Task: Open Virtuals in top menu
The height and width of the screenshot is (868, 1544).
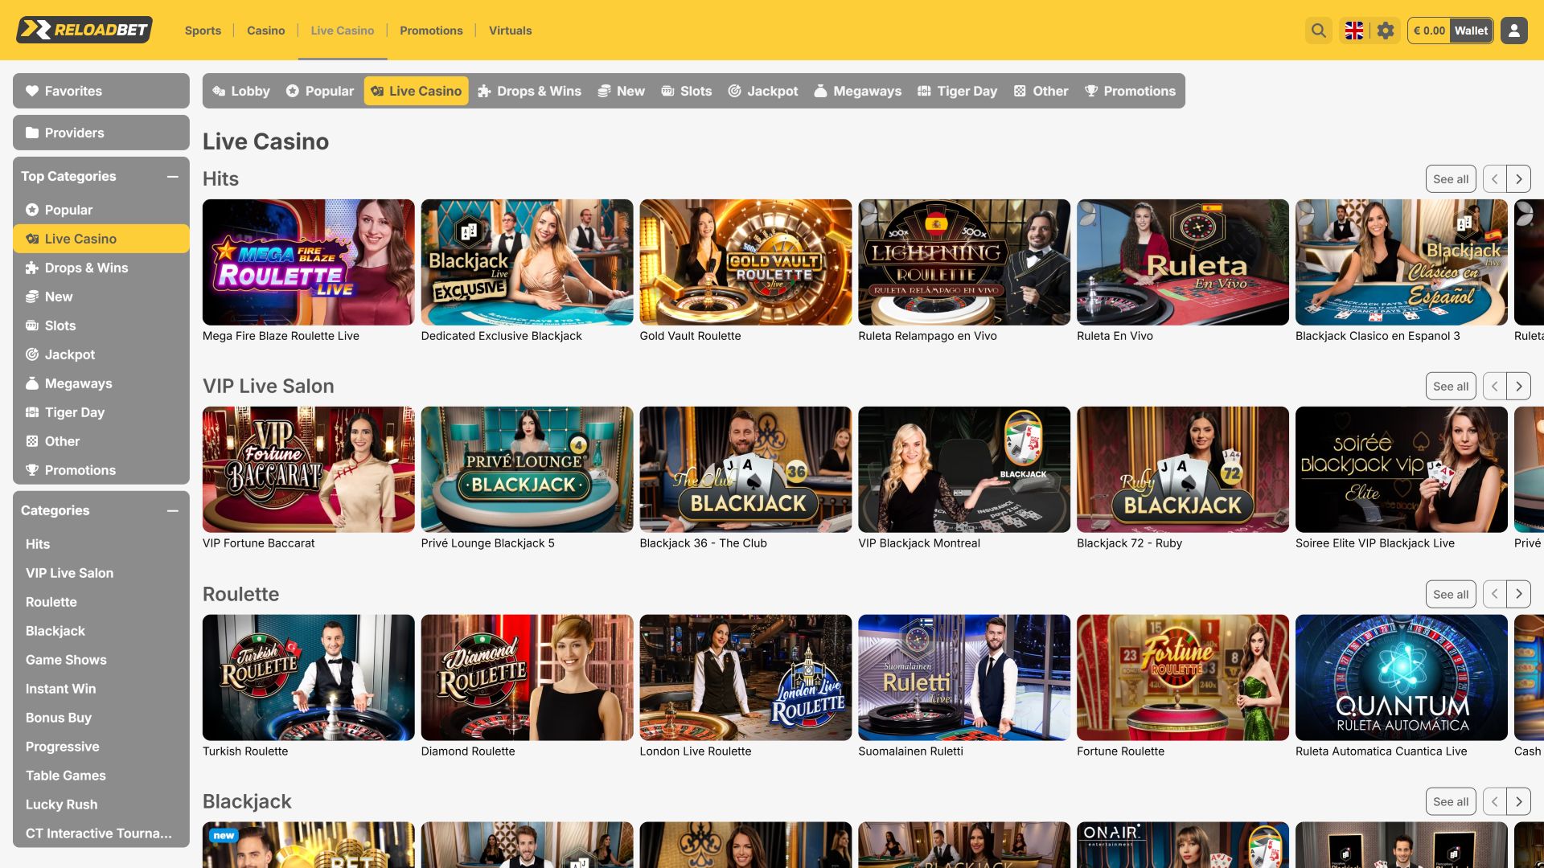Action: tap(510, 31)
